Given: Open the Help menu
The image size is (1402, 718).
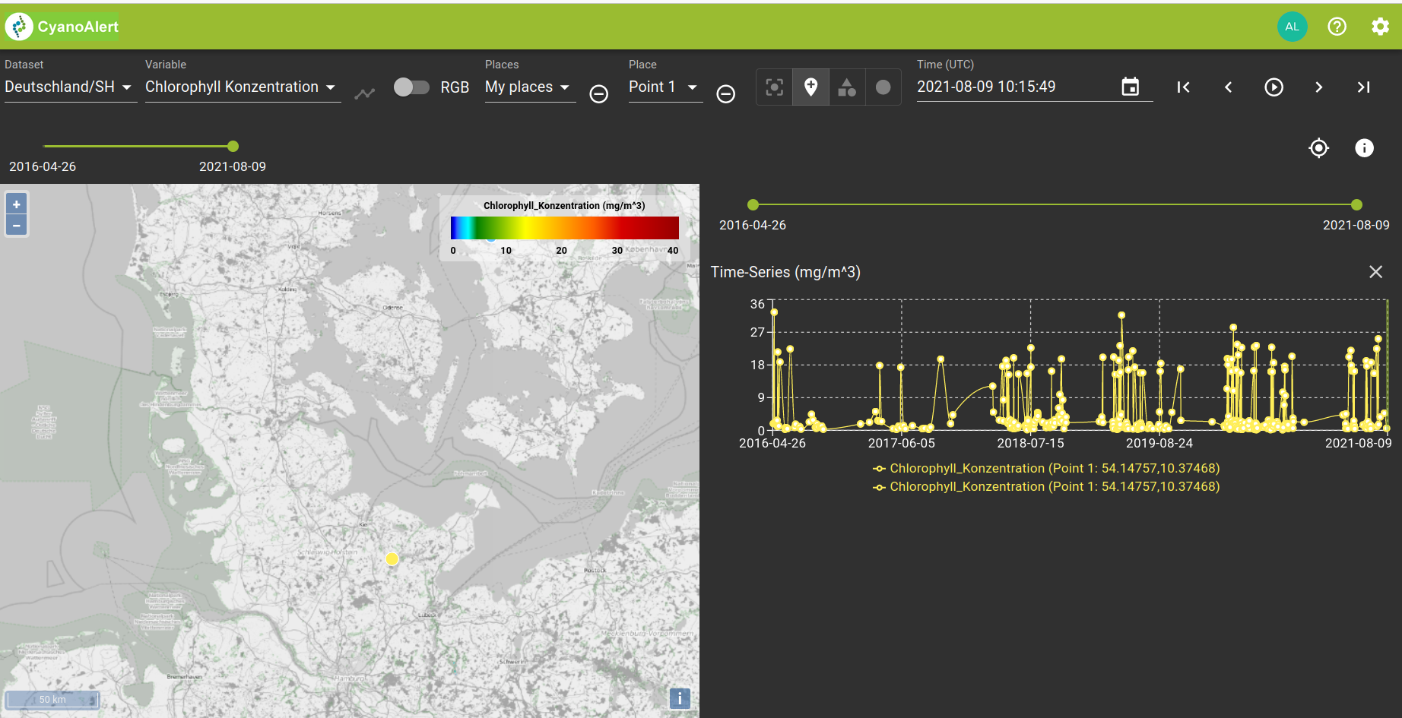Looking at the screenshot, I should [x=1337, y=26].
